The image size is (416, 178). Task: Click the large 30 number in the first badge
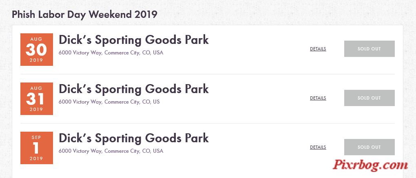pyautogui.click(x=36, y=50)
